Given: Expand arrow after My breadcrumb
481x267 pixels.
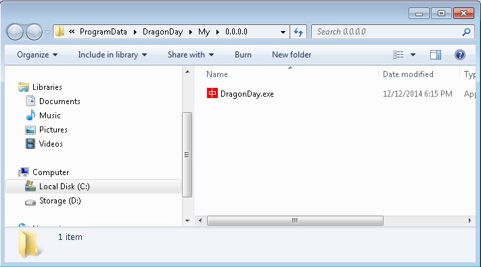Looking at the screenshot, I should [217, 32].
